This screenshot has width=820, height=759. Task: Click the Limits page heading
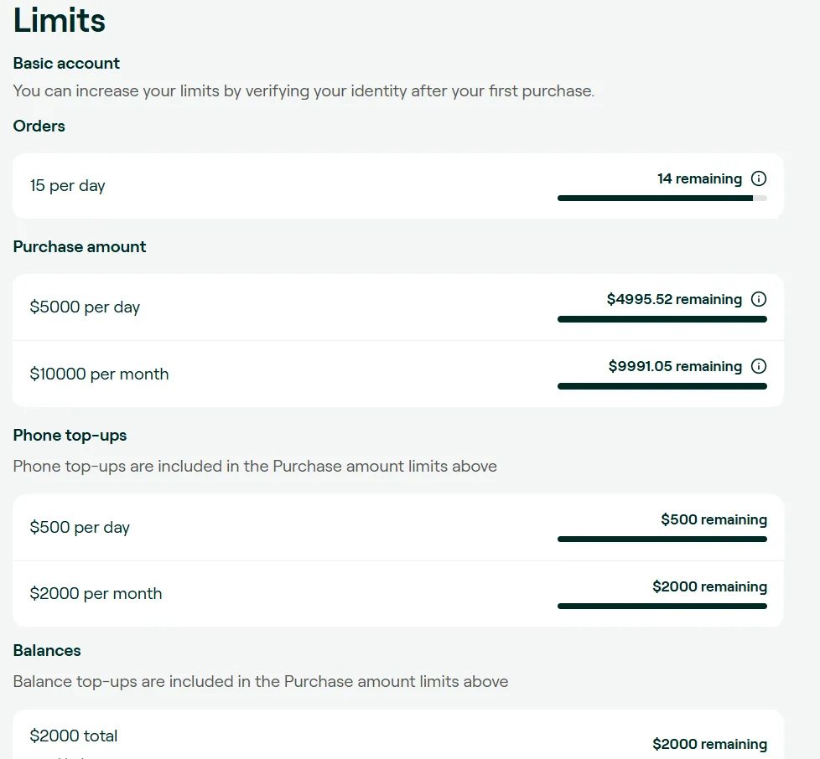tap(59, 20)
